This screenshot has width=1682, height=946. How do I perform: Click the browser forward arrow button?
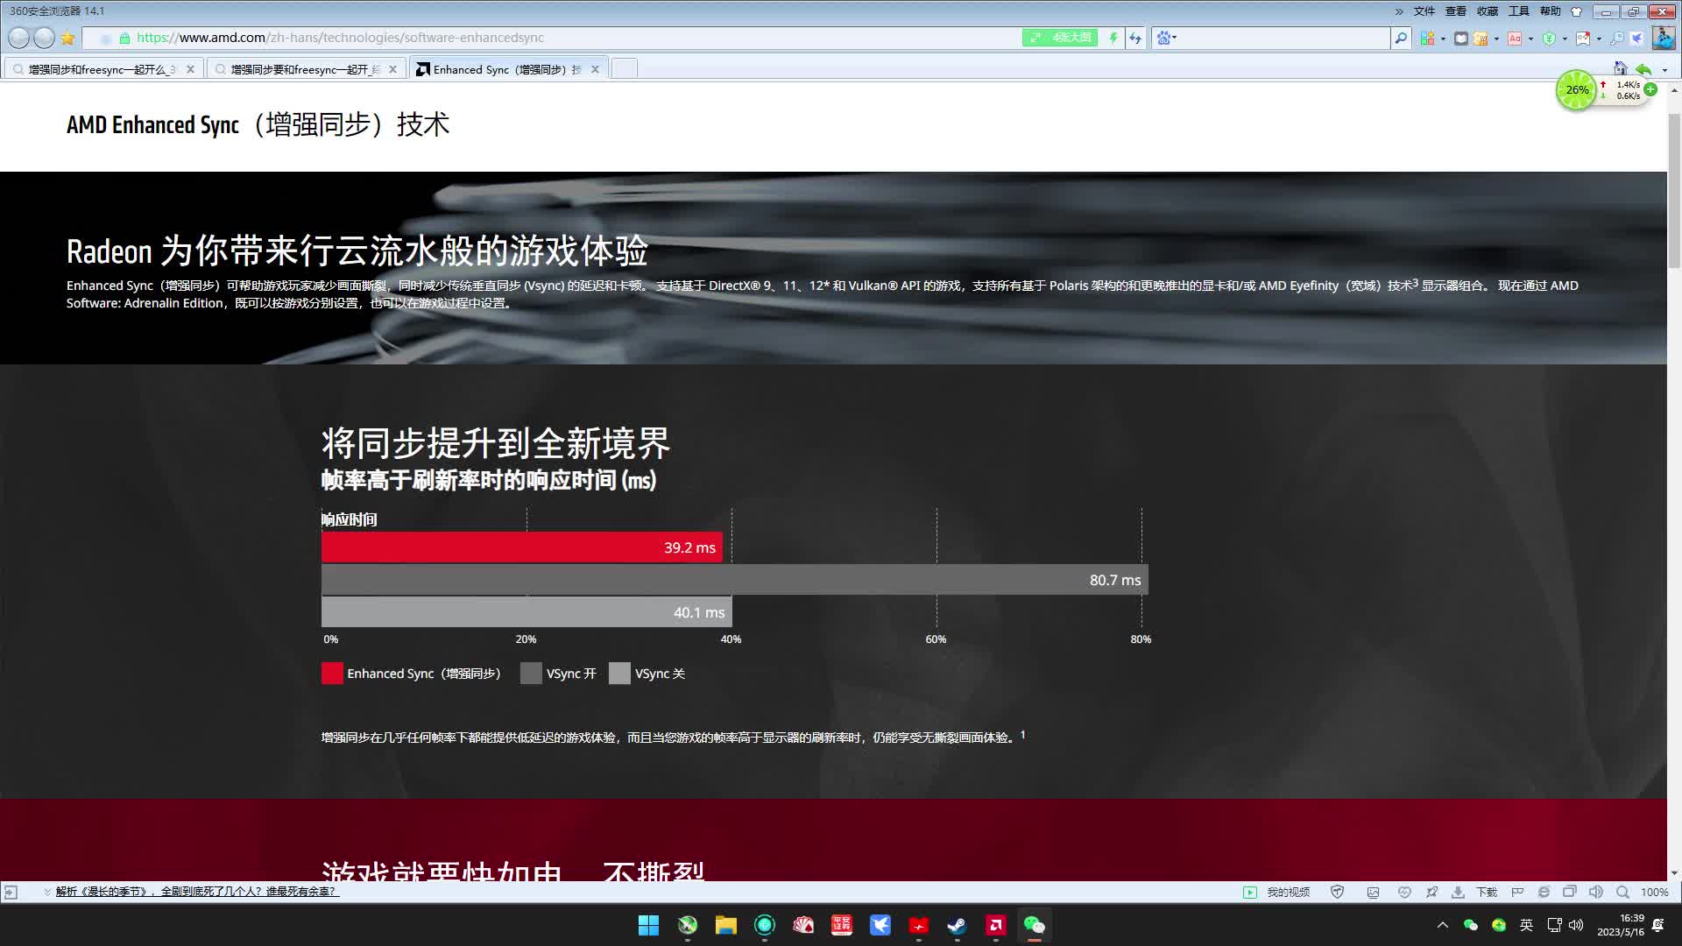(44, 38)
